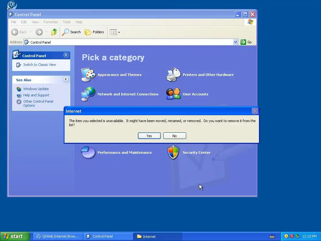Click the Switch to Classic View link
The image size is (321, 241).
click(x=39, y=65)
